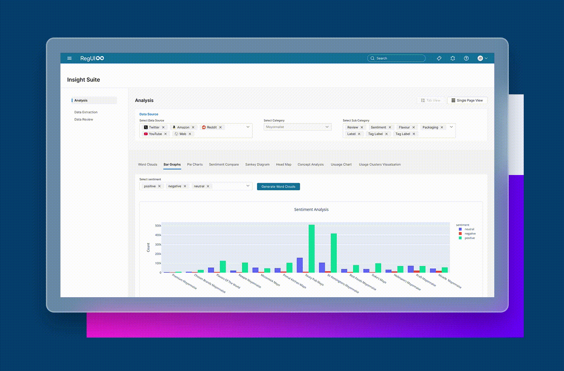This screenshot has width=564, height=371.
Task: Click the tag icon in the header
Action: 439,58
